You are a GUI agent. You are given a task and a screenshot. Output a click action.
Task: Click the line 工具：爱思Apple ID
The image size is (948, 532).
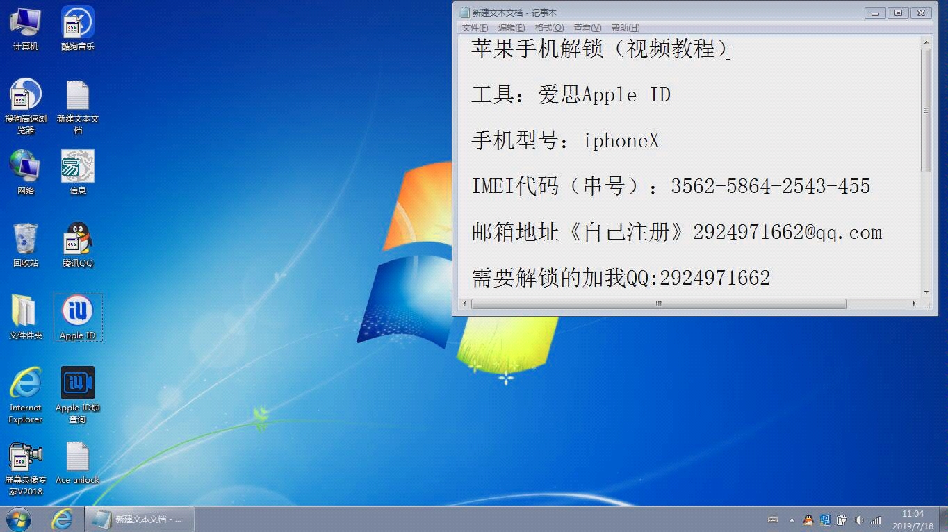tap(571, 94)
